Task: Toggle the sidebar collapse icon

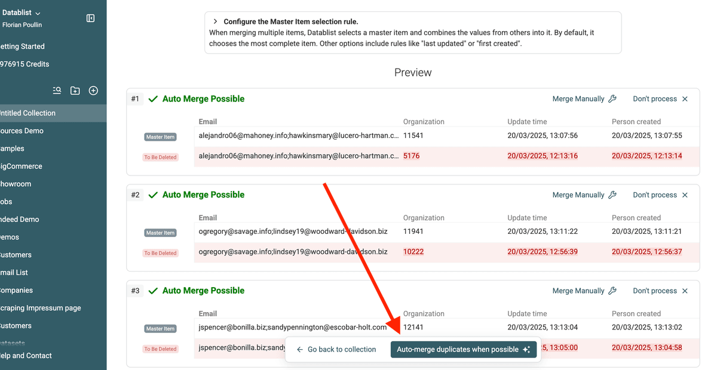Action: click(91, 18)
